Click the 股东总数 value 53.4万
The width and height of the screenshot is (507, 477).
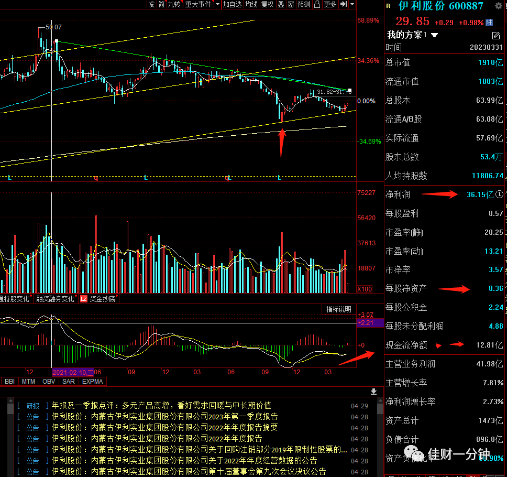coord(491,157)
